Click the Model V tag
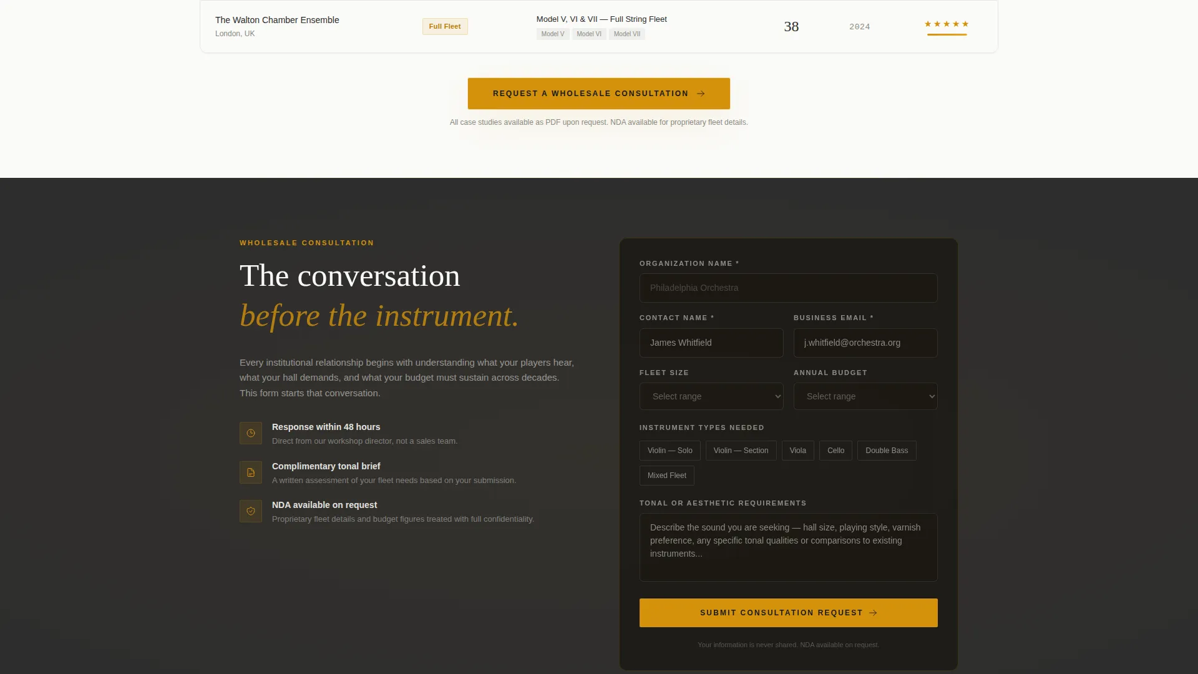The height and width of the screenshot is (674, 1198). coord(553,34)
